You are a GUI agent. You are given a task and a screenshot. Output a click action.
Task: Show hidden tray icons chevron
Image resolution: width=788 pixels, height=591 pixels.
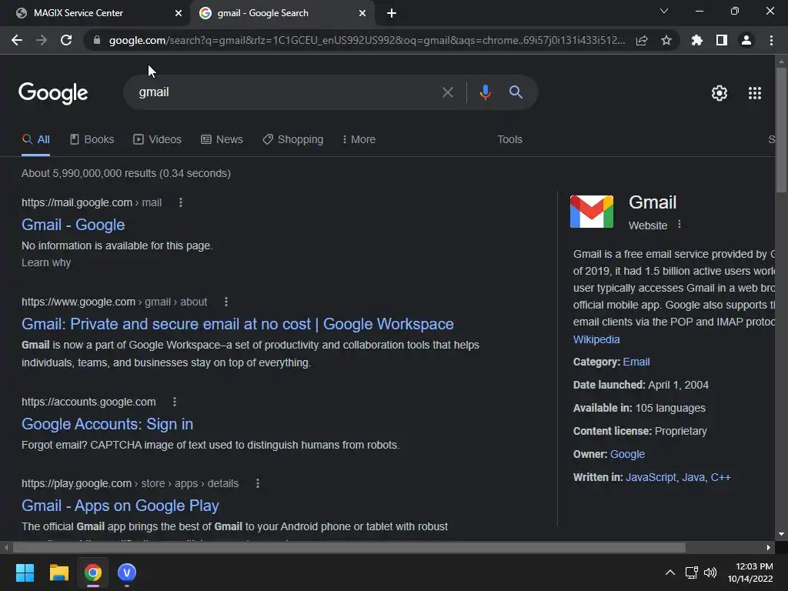(x=670, y=573)
